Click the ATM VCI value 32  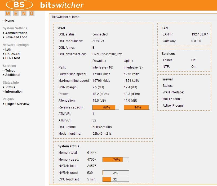pos(94,120)
